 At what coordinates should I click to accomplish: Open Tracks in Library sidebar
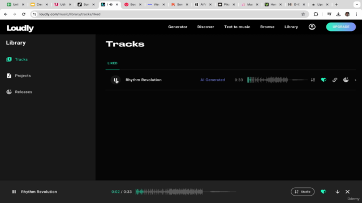(x=21, y=59)
